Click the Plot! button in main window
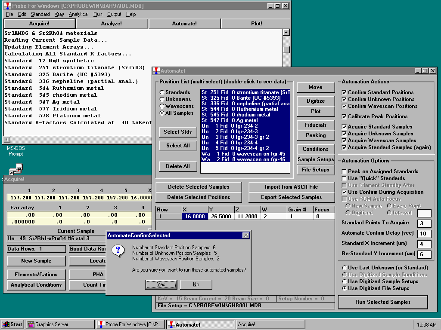 point(257,24)
